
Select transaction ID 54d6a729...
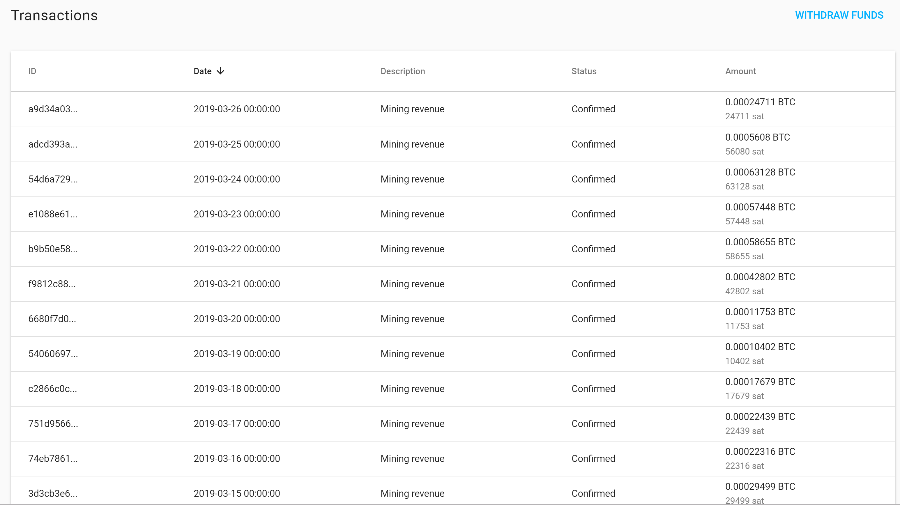[x=53, y=179]
